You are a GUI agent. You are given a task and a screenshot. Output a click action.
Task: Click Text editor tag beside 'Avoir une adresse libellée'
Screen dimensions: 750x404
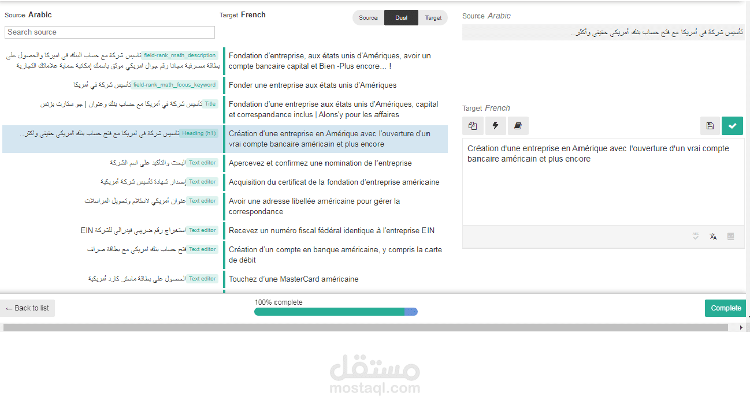[x=203, y=201]
